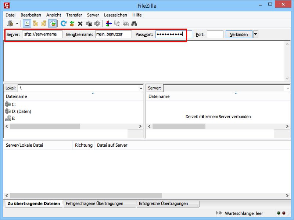Select drive C: in the local list

[x=11, y=104]
